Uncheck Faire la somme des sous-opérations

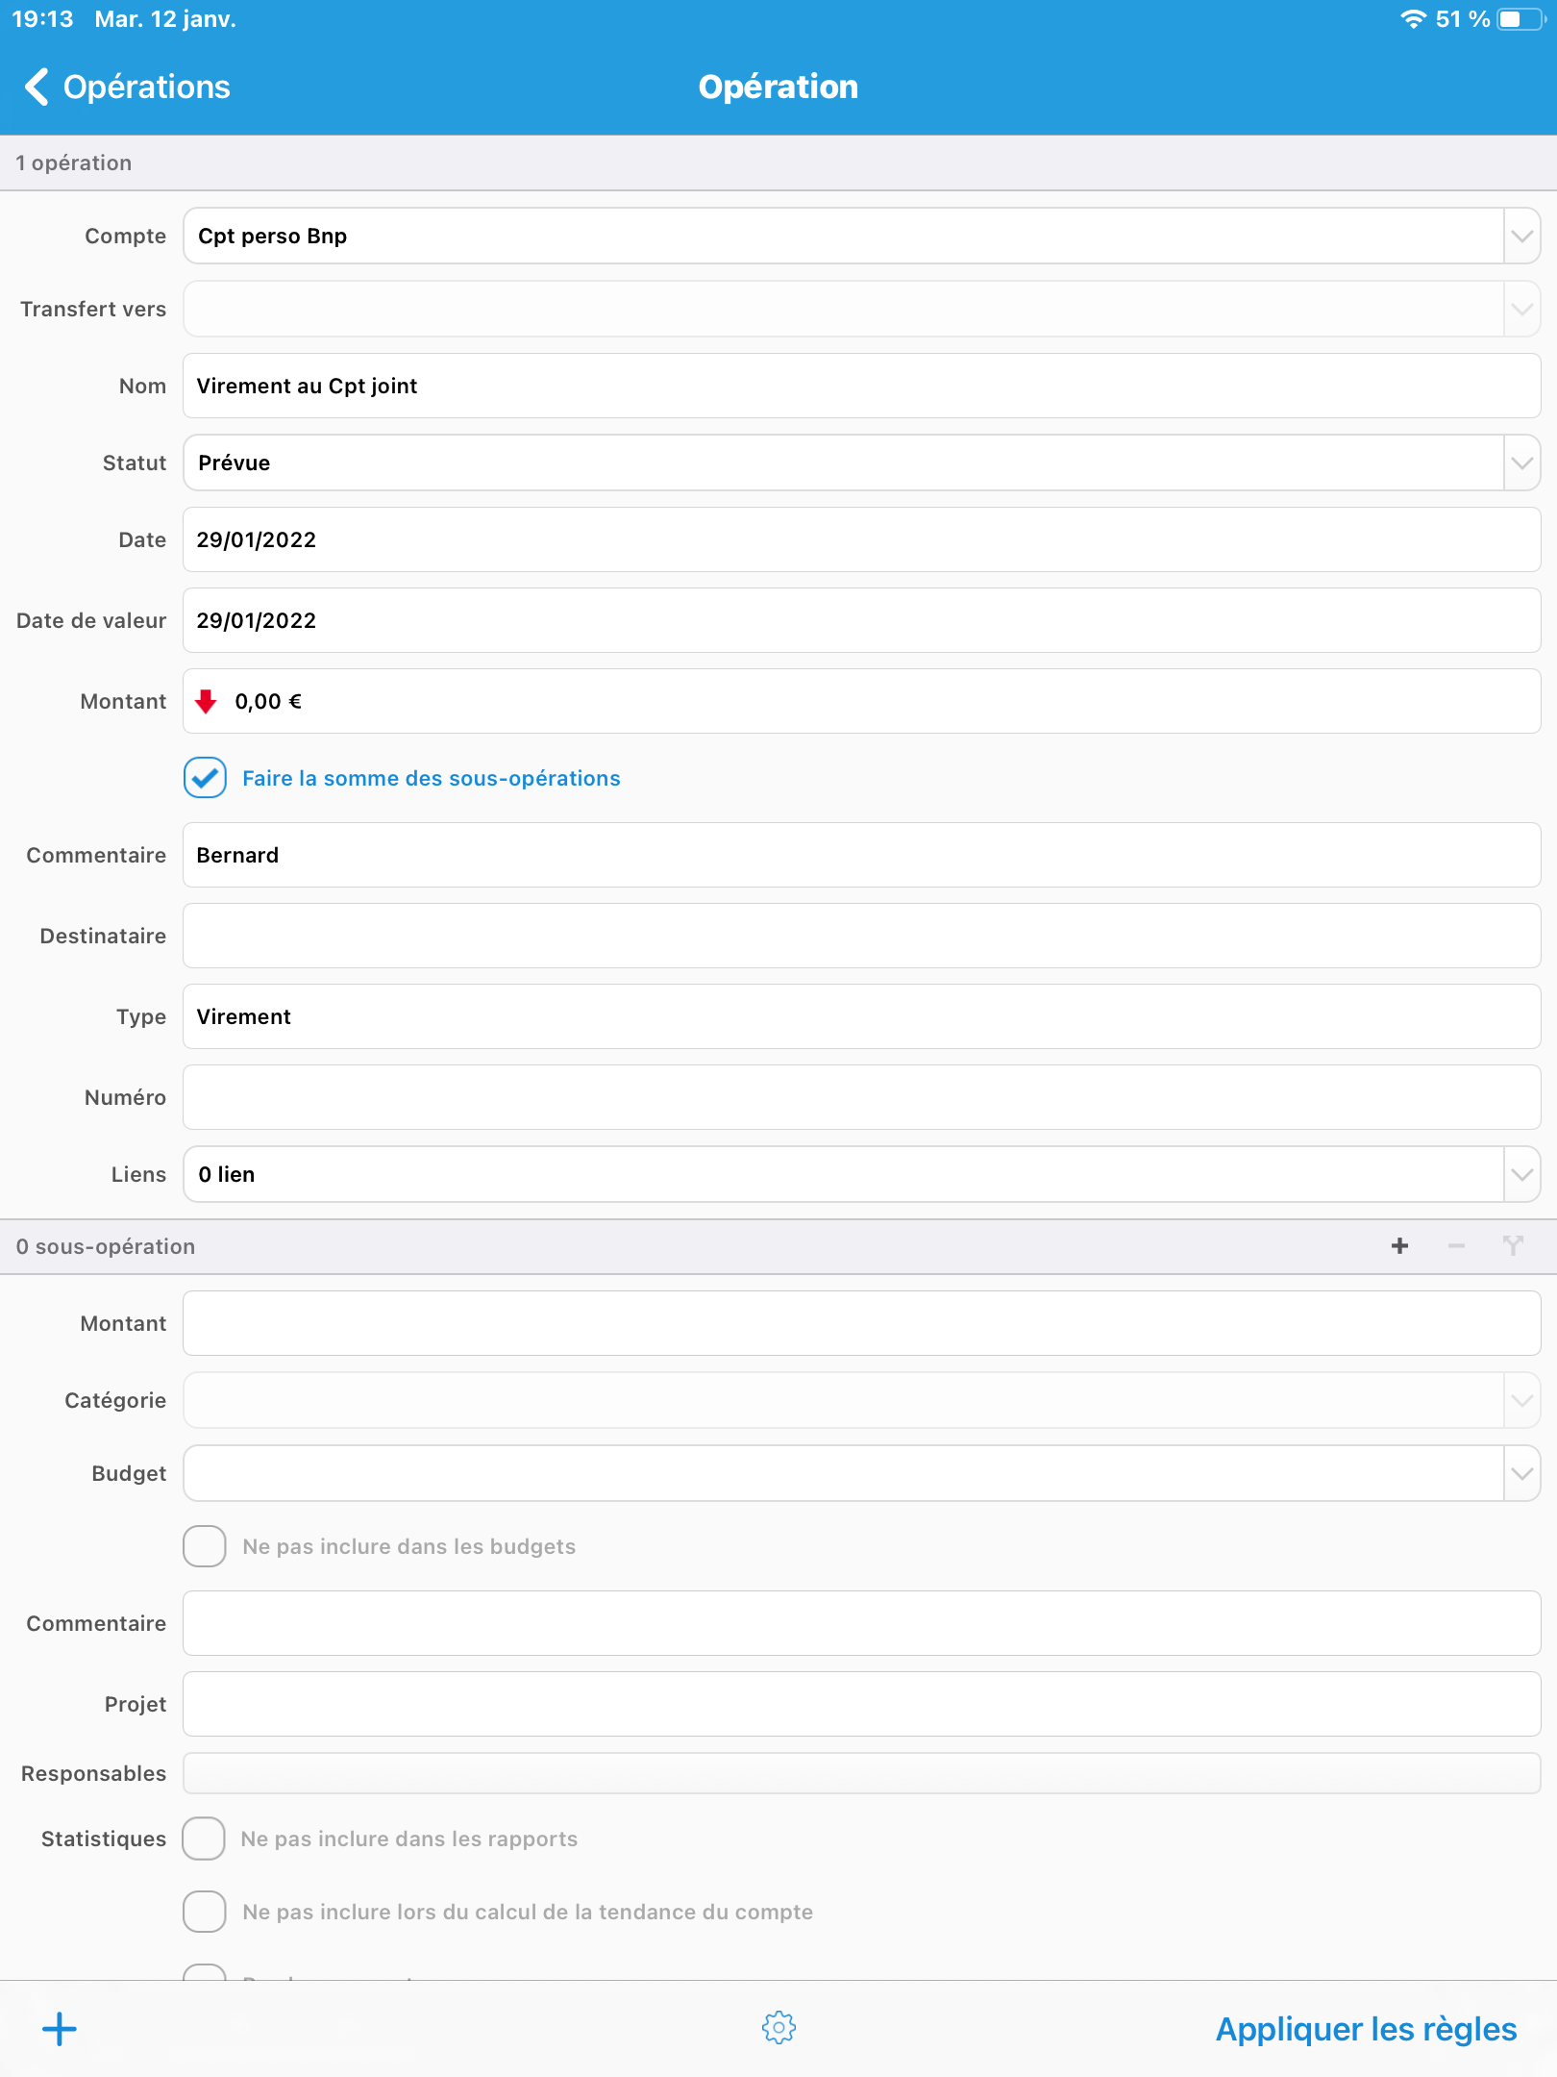(x=205, y=778)
